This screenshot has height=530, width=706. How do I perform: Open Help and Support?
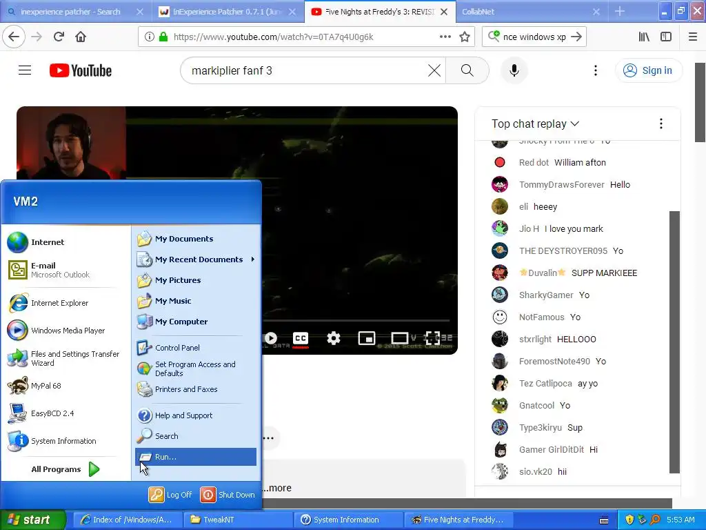[x=195, y=415]
